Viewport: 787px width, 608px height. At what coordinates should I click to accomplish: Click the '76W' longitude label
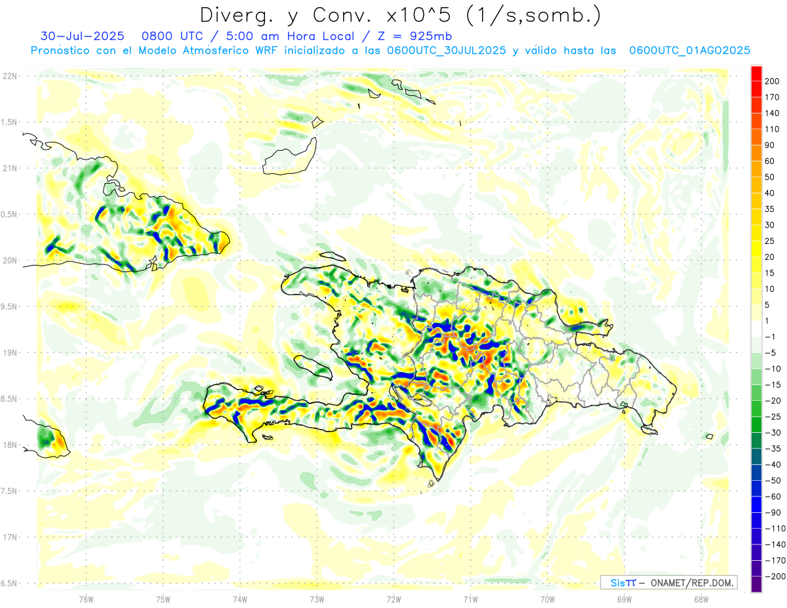tap(86, 599)
